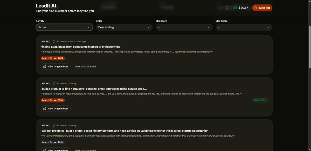
Task: Toggle dark mode moon icon
Action: tap(227, 8)
